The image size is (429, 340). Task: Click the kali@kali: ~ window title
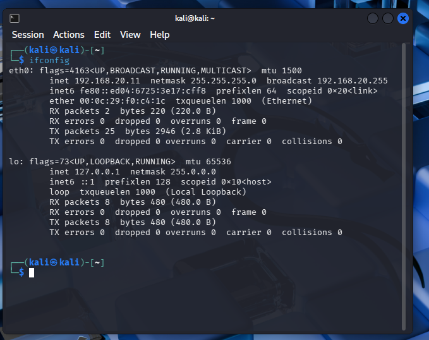(x=195, y=18)
